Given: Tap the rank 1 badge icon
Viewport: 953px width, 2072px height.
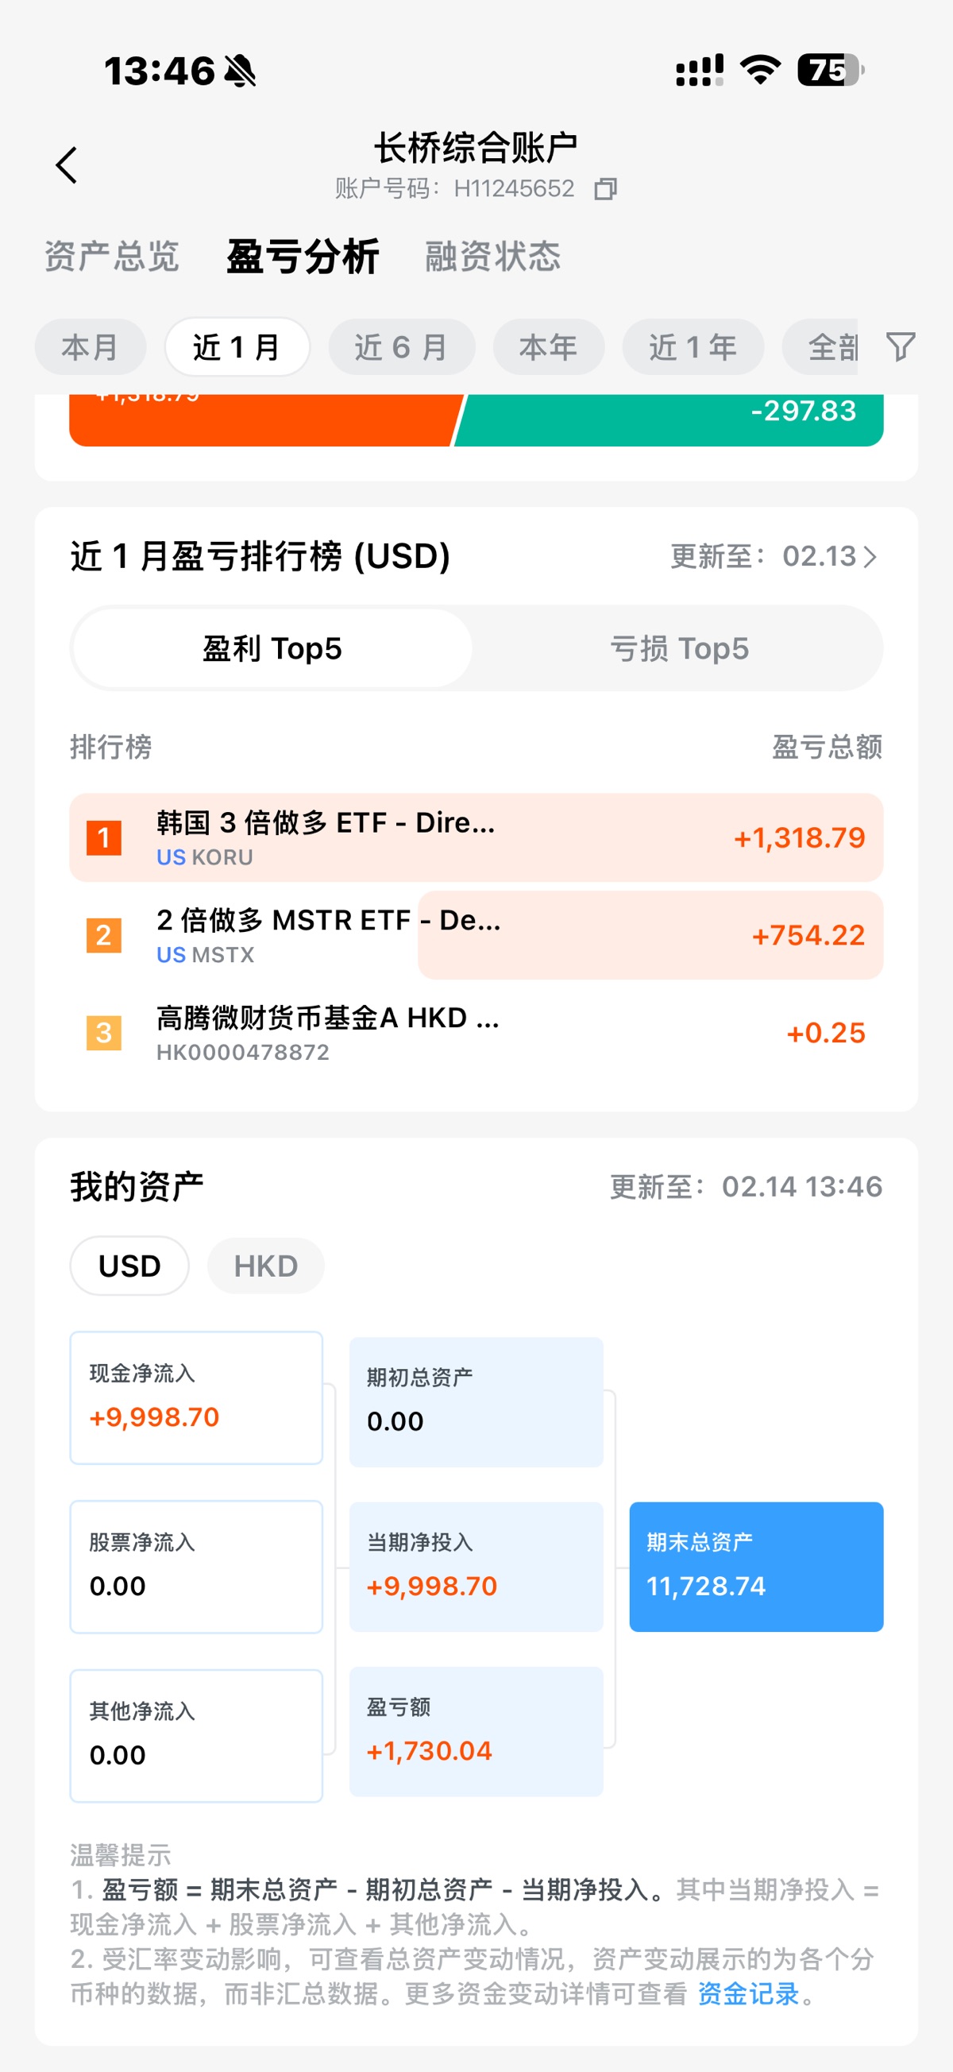Looking at the screenshot, I should coord(104,838).
